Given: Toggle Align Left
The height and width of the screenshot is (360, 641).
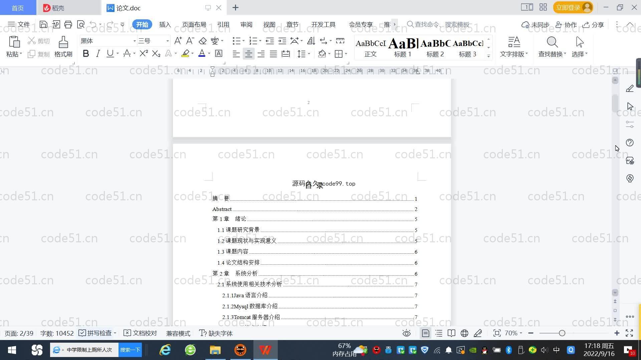Looking at the screenshot, I should [x=236, y=54].
